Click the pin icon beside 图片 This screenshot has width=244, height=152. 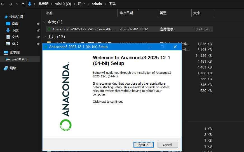pos(38,44)
